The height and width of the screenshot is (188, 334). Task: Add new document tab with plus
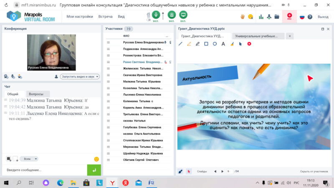coord(290,36)
